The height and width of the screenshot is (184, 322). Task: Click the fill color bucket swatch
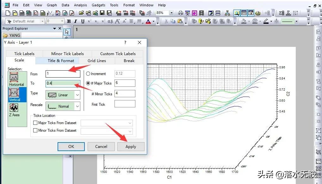point(244,21)
